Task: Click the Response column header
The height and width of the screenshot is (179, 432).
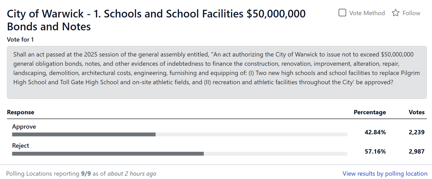Action: tap(21, 112)
